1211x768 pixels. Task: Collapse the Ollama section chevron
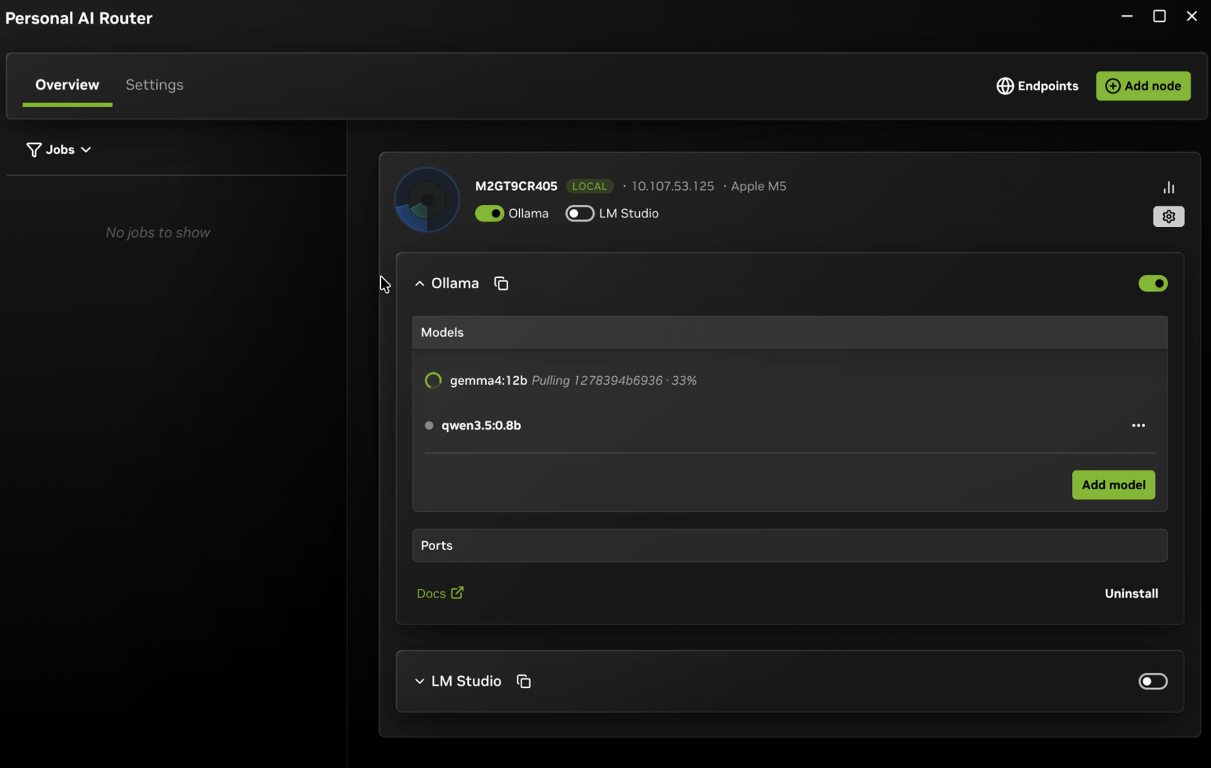coord(419,283)
